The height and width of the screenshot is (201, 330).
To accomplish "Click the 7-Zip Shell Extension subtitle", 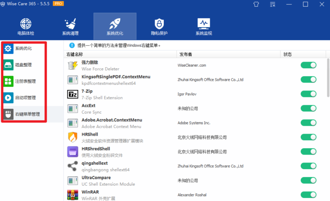I will 102,98.
